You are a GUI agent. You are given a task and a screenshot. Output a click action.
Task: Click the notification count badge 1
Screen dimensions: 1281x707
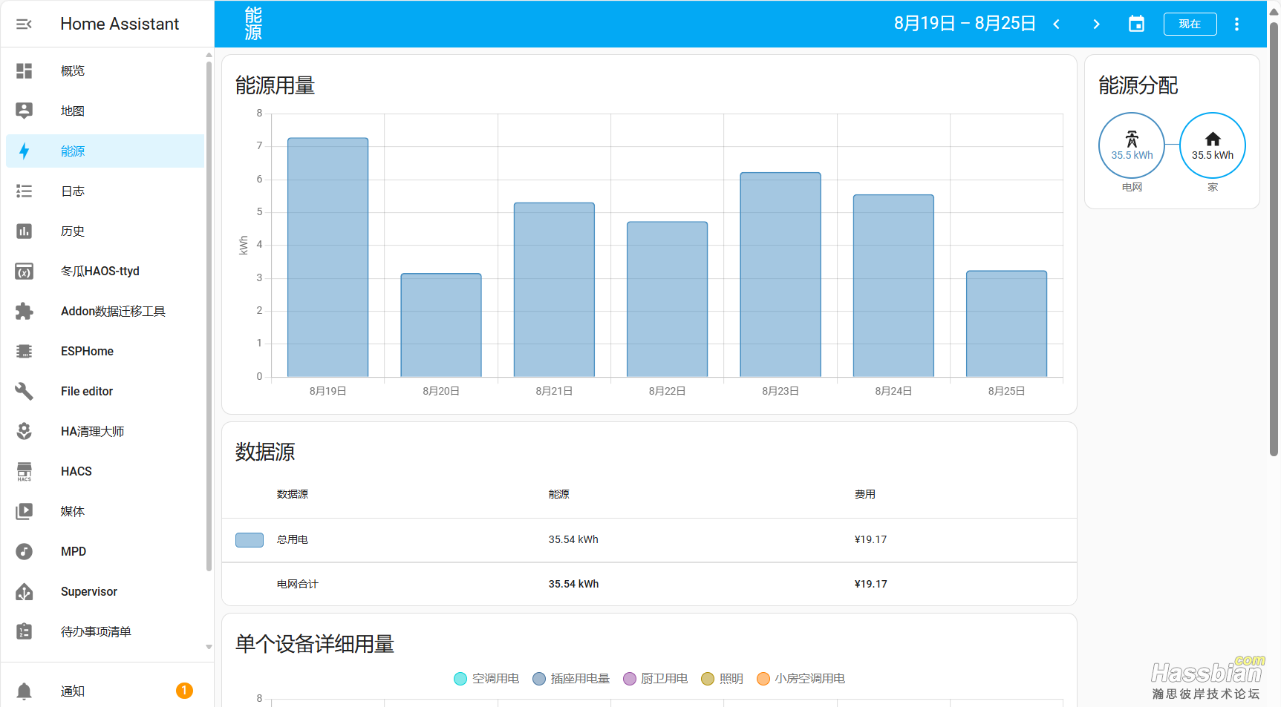pyautogui.click(x=184, y=691)
